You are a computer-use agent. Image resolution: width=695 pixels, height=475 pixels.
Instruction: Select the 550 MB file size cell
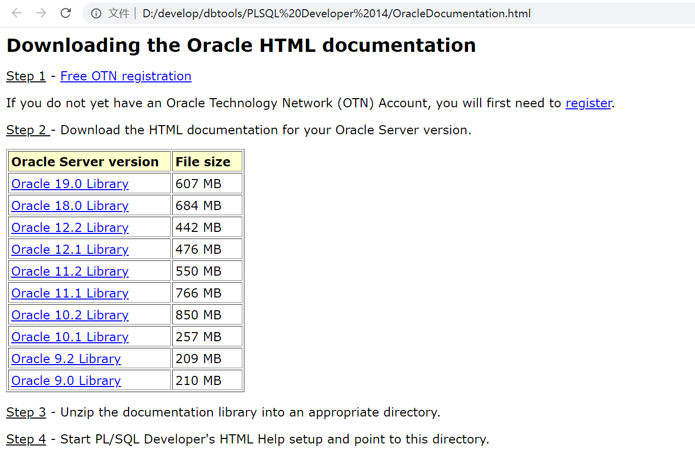(x=207, y=271)
